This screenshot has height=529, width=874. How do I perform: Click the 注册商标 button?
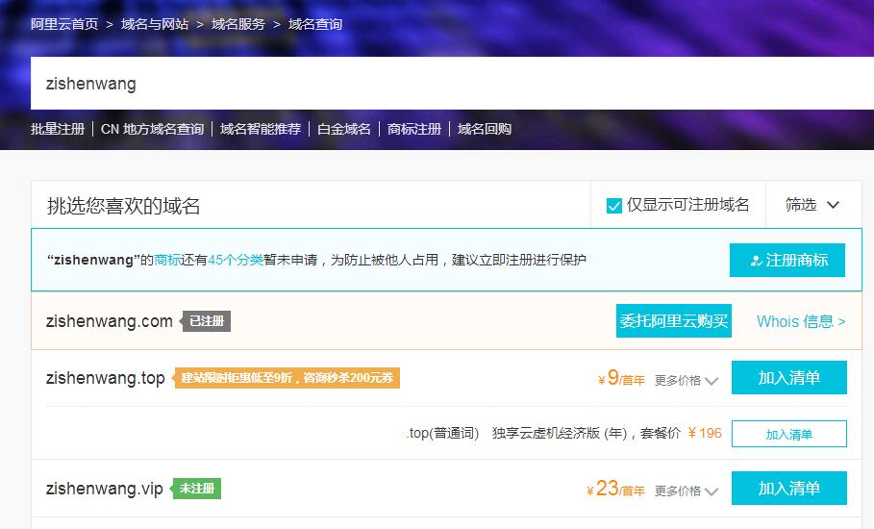click(787, 260)
